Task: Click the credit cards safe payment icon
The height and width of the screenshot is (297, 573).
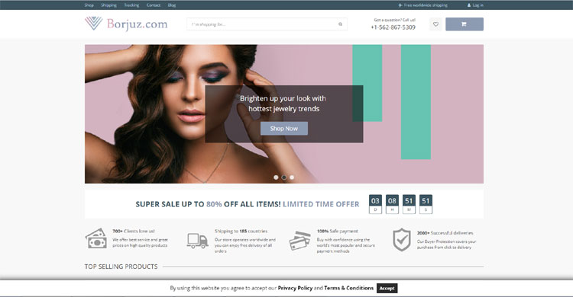Action: [x=299, y=241]
